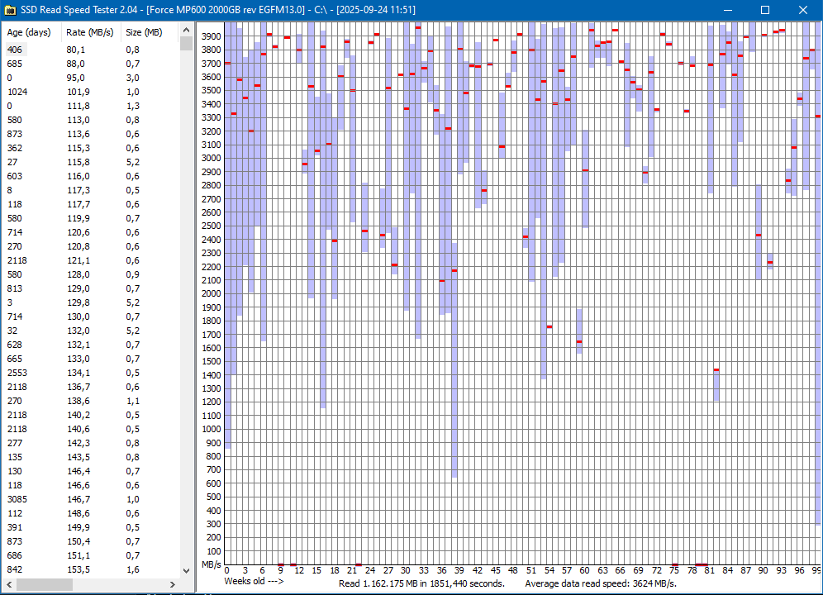Click the 'Weeks old --->' axis label
Screen dimensions: 823x595
pyautogui.click(x=254, y=581)
